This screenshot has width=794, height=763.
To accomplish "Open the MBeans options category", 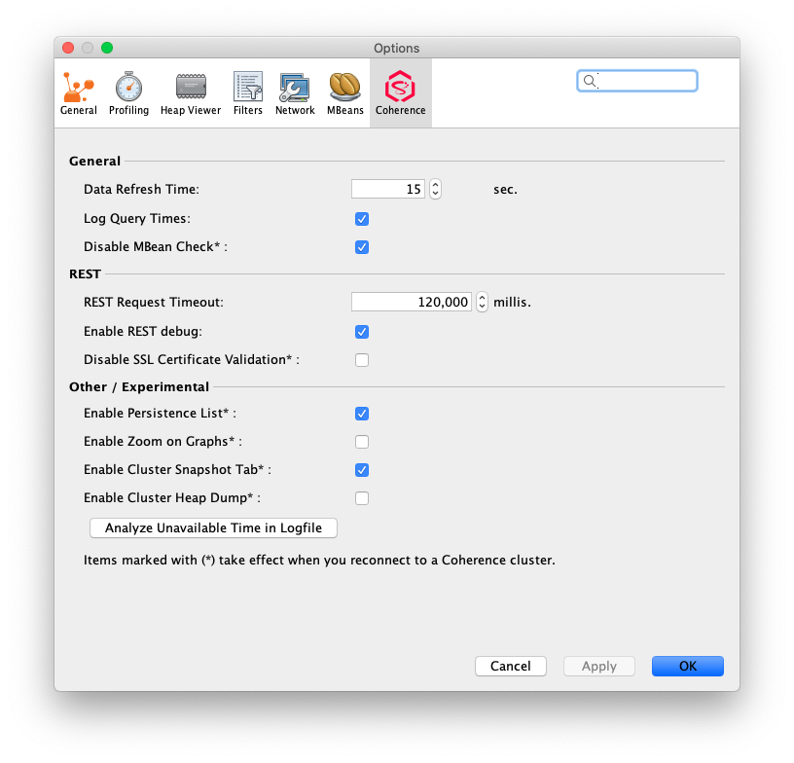I will click(344, 93).
